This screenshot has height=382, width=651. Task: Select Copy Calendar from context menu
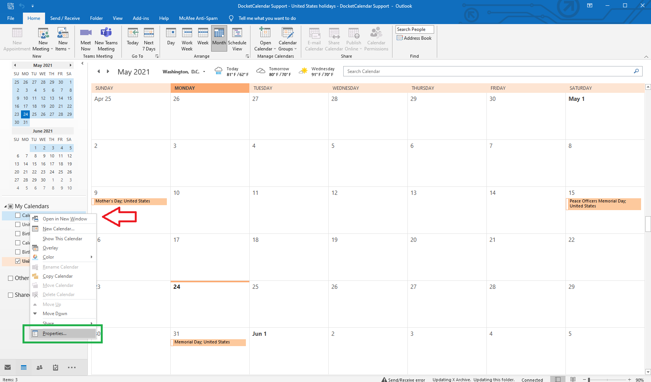pyautogui.click(x=63, y=276)
